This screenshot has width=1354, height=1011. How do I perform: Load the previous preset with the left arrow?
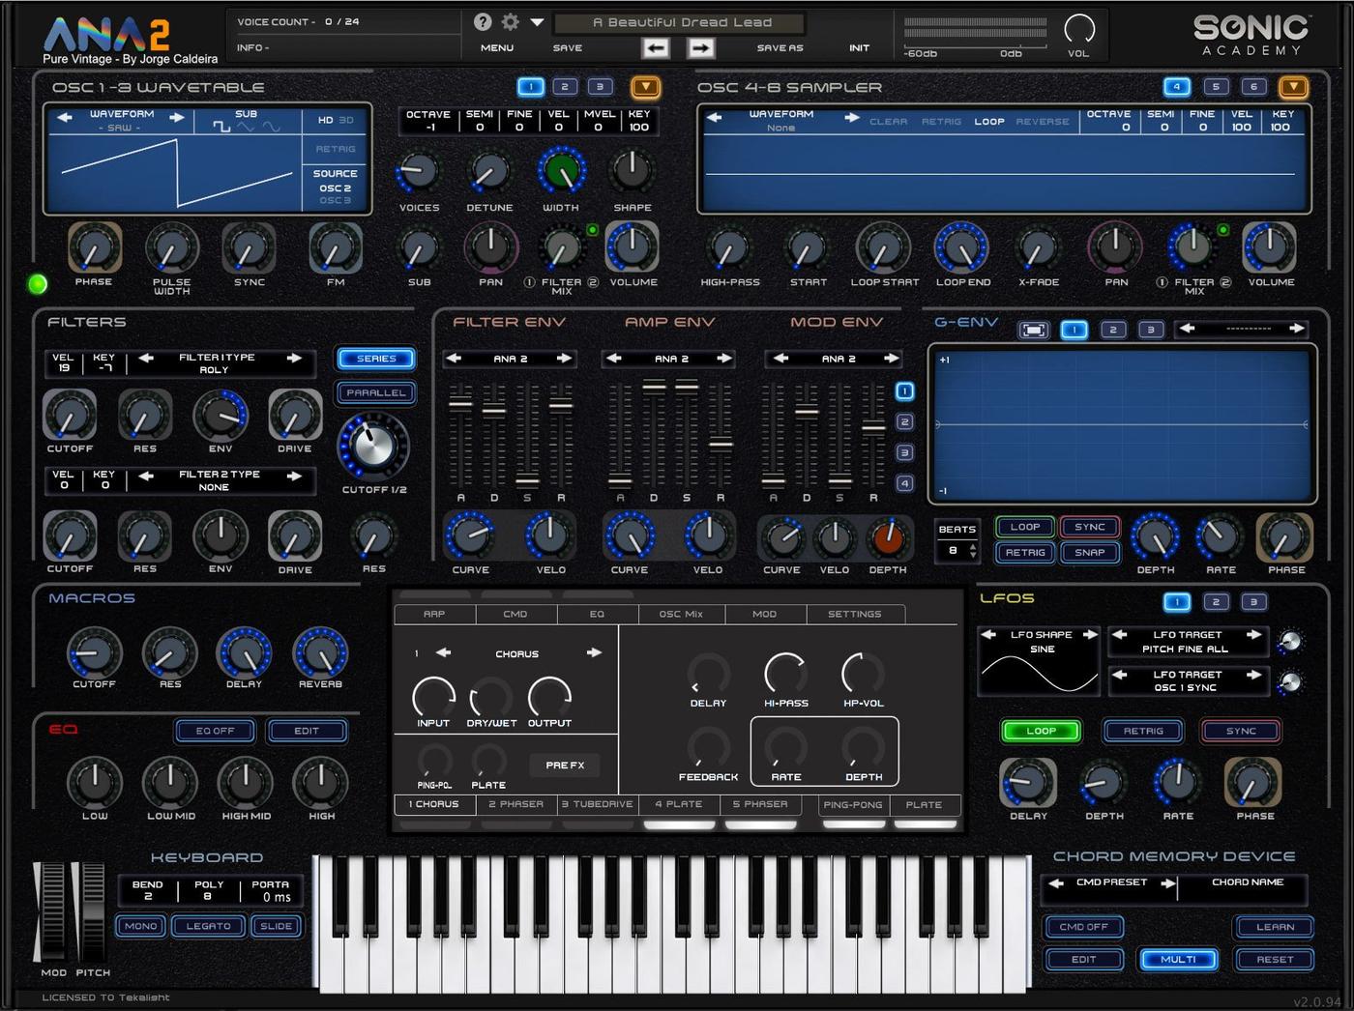pos(655,47)
